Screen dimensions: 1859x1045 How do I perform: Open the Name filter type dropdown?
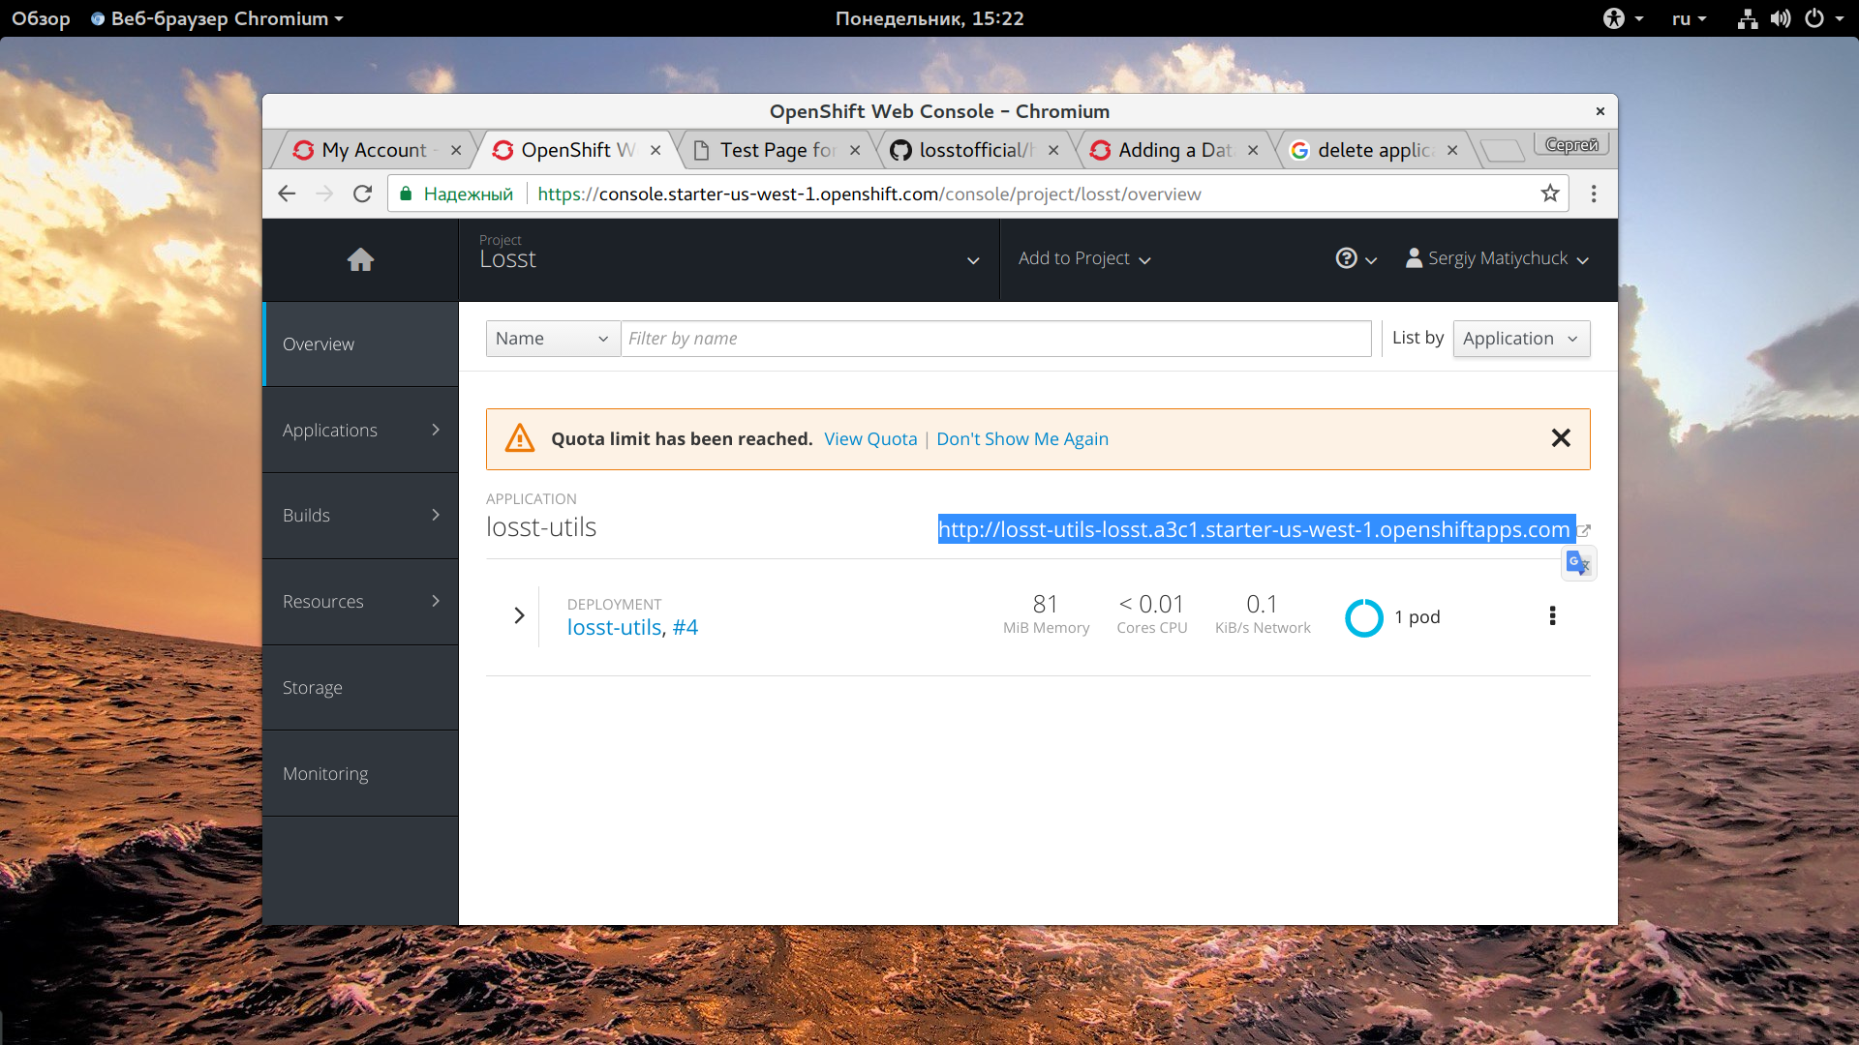[x=552, y=339]
